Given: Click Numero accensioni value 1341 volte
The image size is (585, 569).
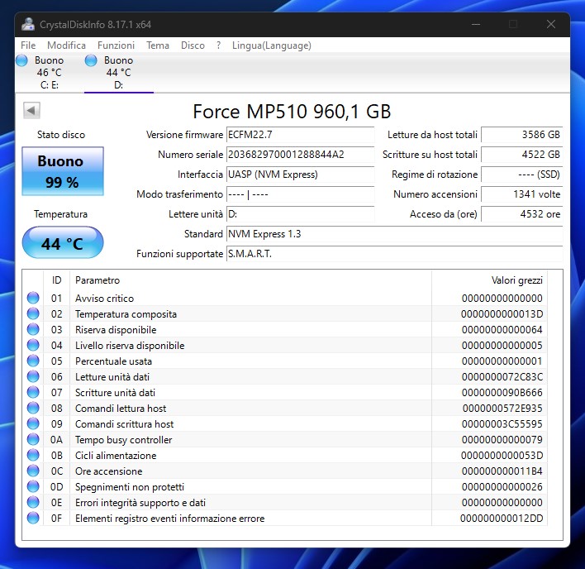Looking at the screenshot, I should (x=521, y=194).
